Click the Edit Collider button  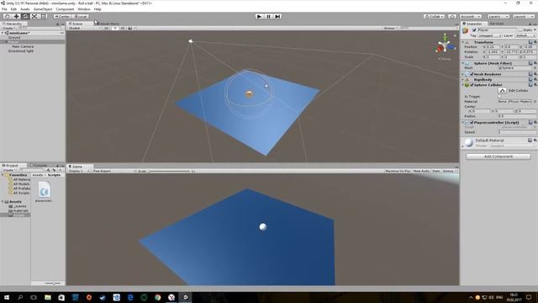point(503,90)
